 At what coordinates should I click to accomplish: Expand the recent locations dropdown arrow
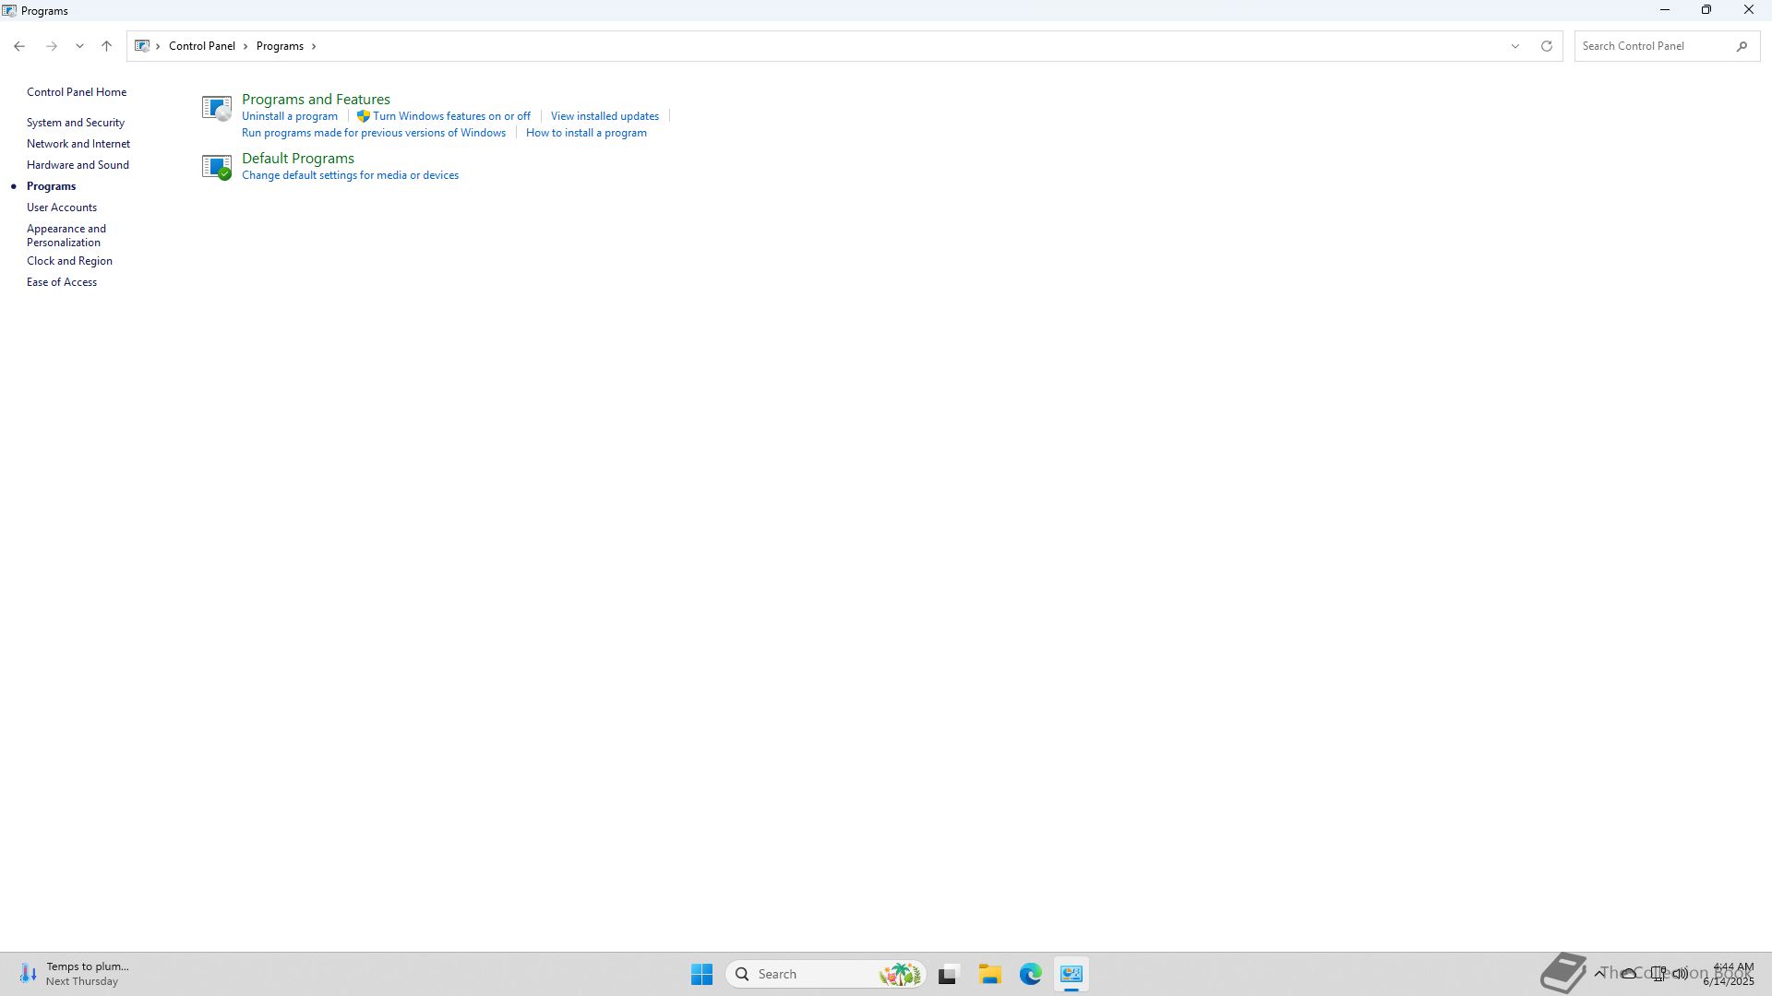(x=79, y=46)
